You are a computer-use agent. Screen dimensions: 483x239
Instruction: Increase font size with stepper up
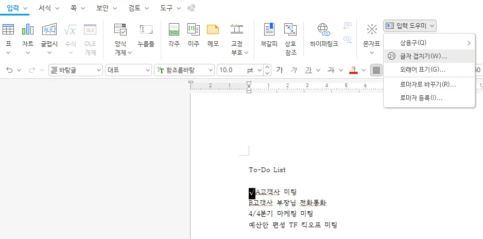[267, 67]
